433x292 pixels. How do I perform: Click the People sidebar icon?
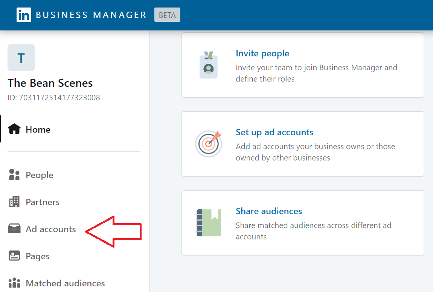tap(14, 174)
